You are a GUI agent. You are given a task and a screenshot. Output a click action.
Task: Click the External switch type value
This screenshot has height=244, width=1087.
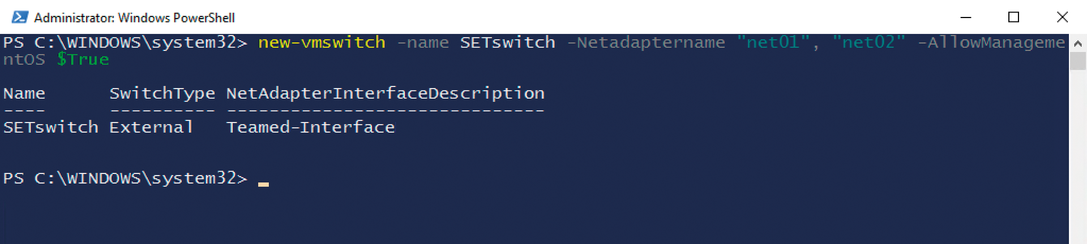pyautogui.click(x=151, y=127)
